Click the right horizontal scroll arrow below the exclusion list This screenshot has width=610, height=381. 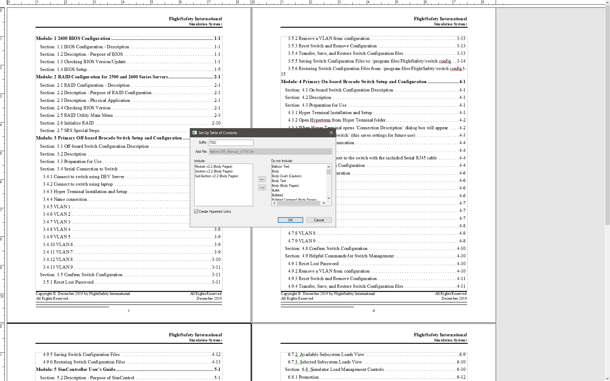324,203
